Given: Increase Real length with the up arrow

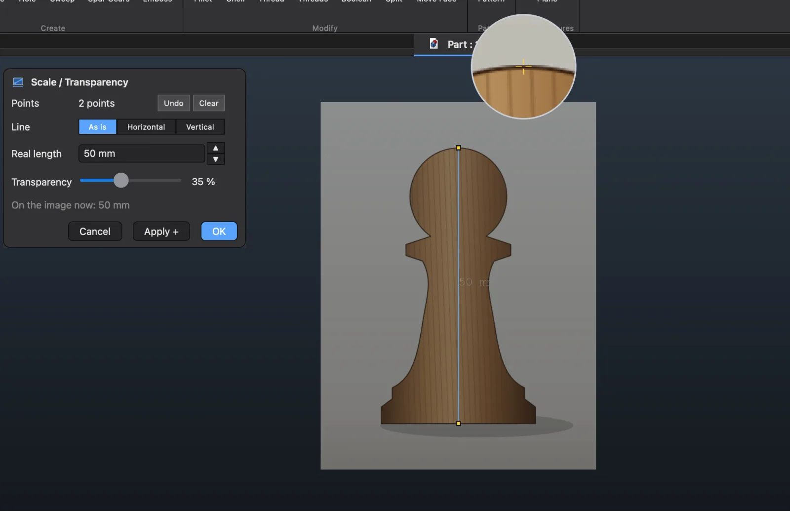Looking at the screenshot, I should tap(216, 148).
